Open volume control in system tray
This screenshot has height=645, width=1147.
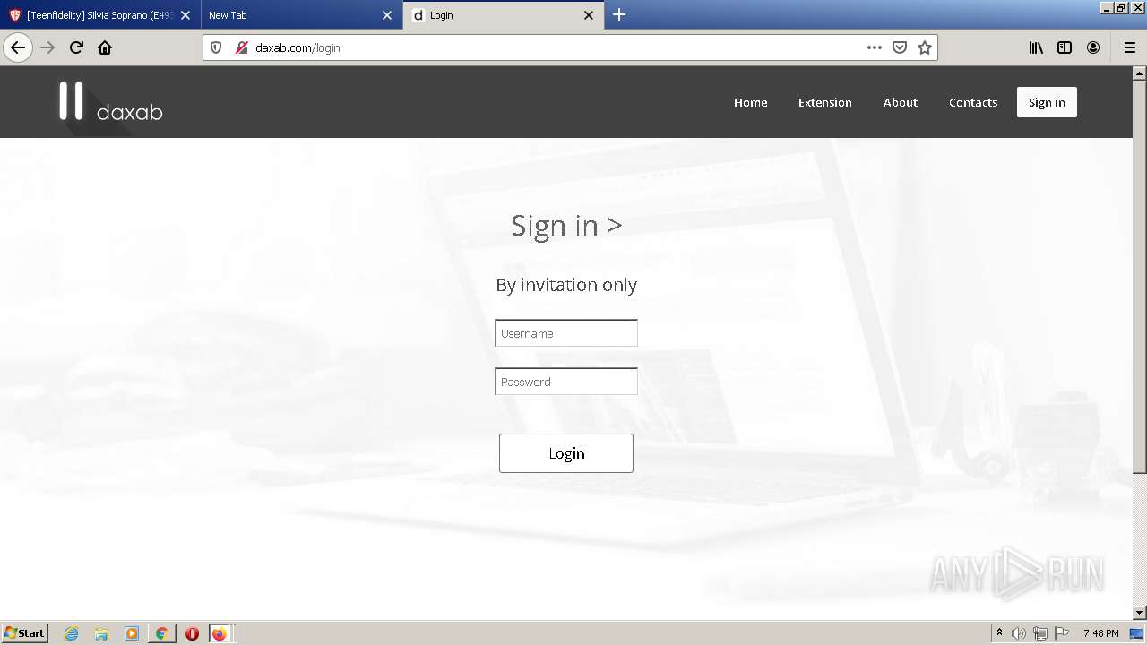click(1019, 633)
